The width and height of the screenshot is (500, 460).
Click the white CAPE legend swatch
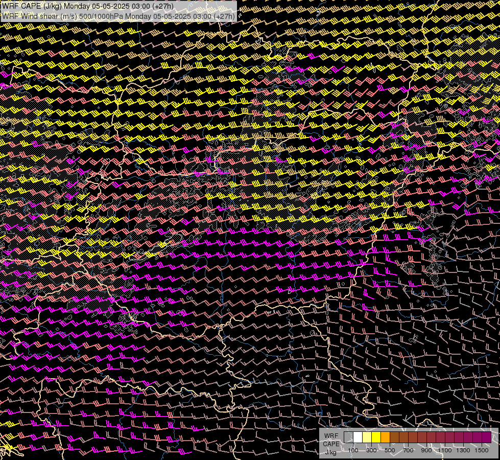tap(358, 438)
